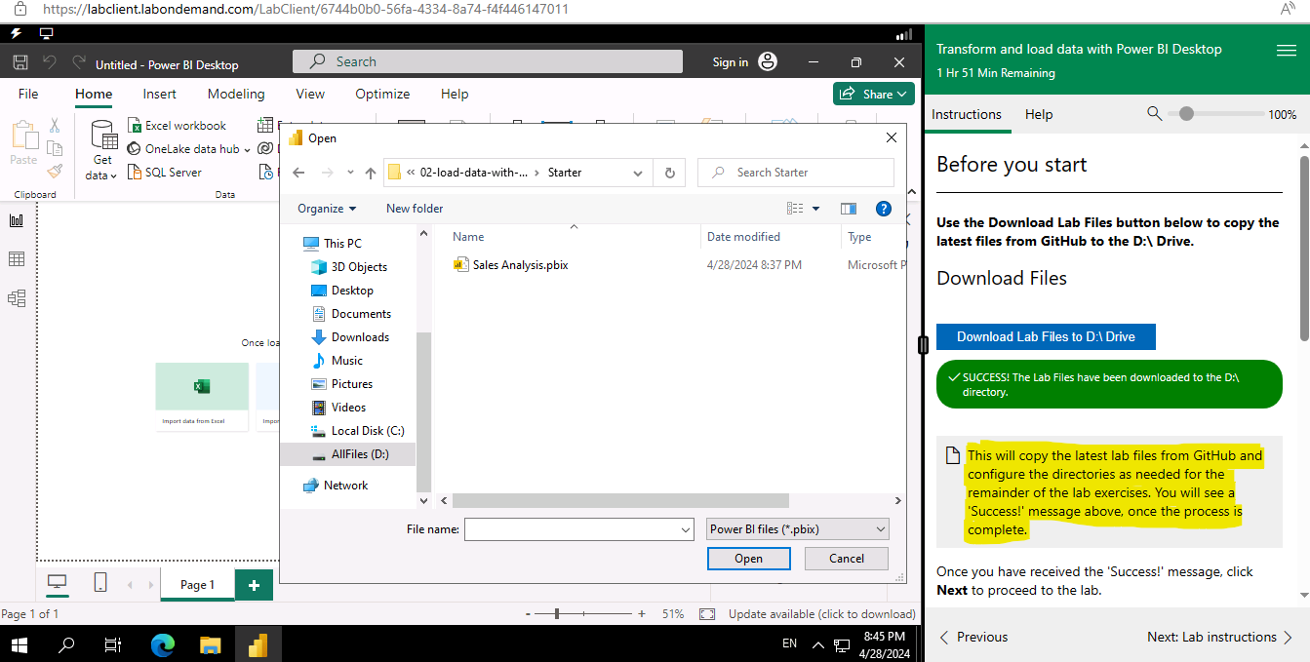Click the Cancel button in dialog

(x=847, y=559)
